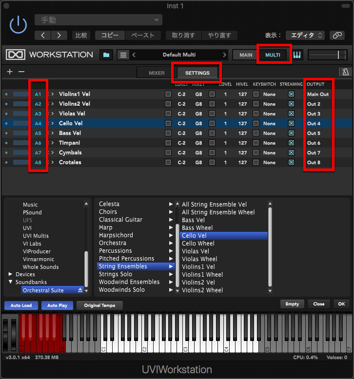354x379 pixels.
Task: Click the Violins1 Vel level meter bar
Action: [20, 94]
